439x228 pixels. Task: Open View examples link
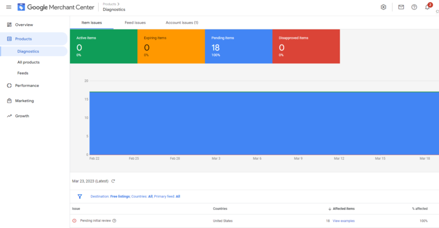pyautogui.click(x=344, y=221)
